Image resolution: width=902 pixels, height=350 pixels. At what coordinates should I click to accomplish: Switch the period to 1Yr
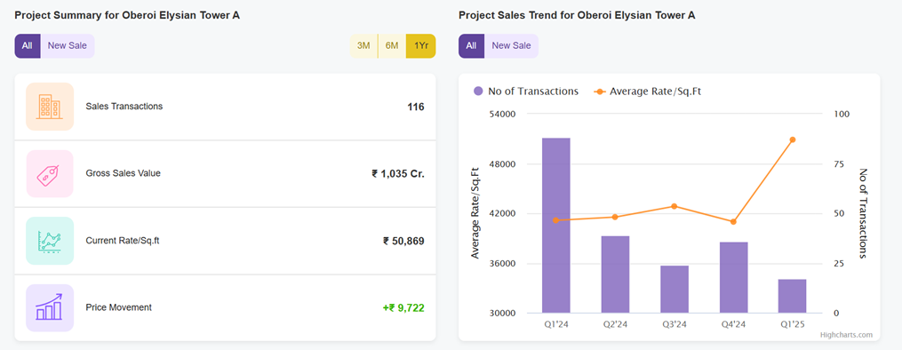tap(421, 46)
